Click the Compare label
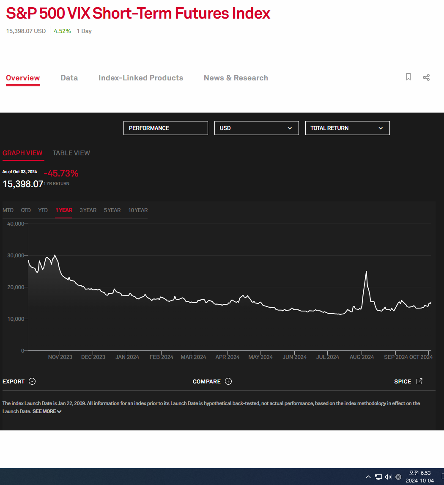This screenshot has width=444, height=485. coord(207,381)
